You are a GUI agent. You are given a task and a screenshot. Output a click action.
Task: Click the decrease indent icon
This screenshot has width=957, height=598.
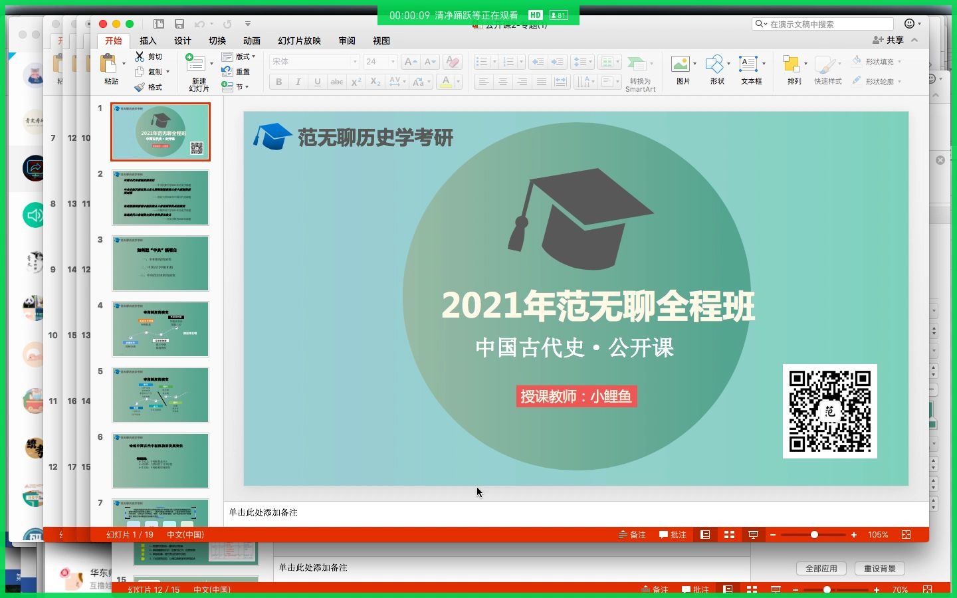(538, 62)
